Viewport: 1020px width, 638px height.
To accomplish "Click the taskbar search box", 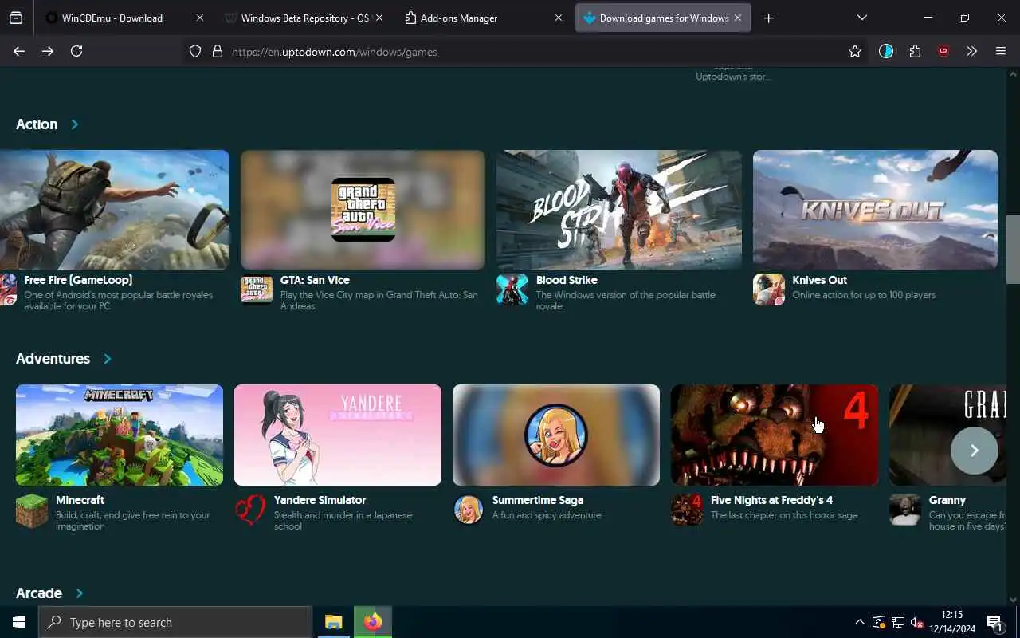I will (175, 622).
